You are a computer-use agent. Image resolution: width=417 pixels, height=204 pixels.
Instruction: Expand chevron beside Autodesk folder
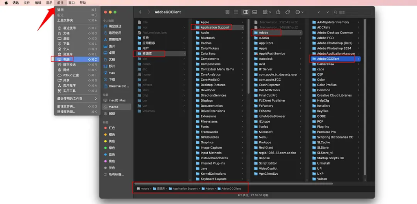(x=301, y=59)
